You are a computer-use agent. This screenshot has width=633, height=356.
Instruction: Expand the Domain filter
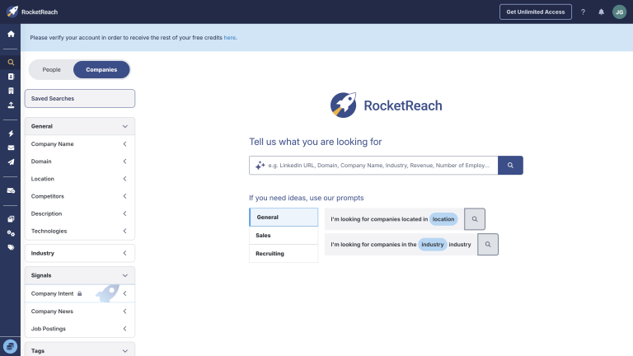(79, 162)
